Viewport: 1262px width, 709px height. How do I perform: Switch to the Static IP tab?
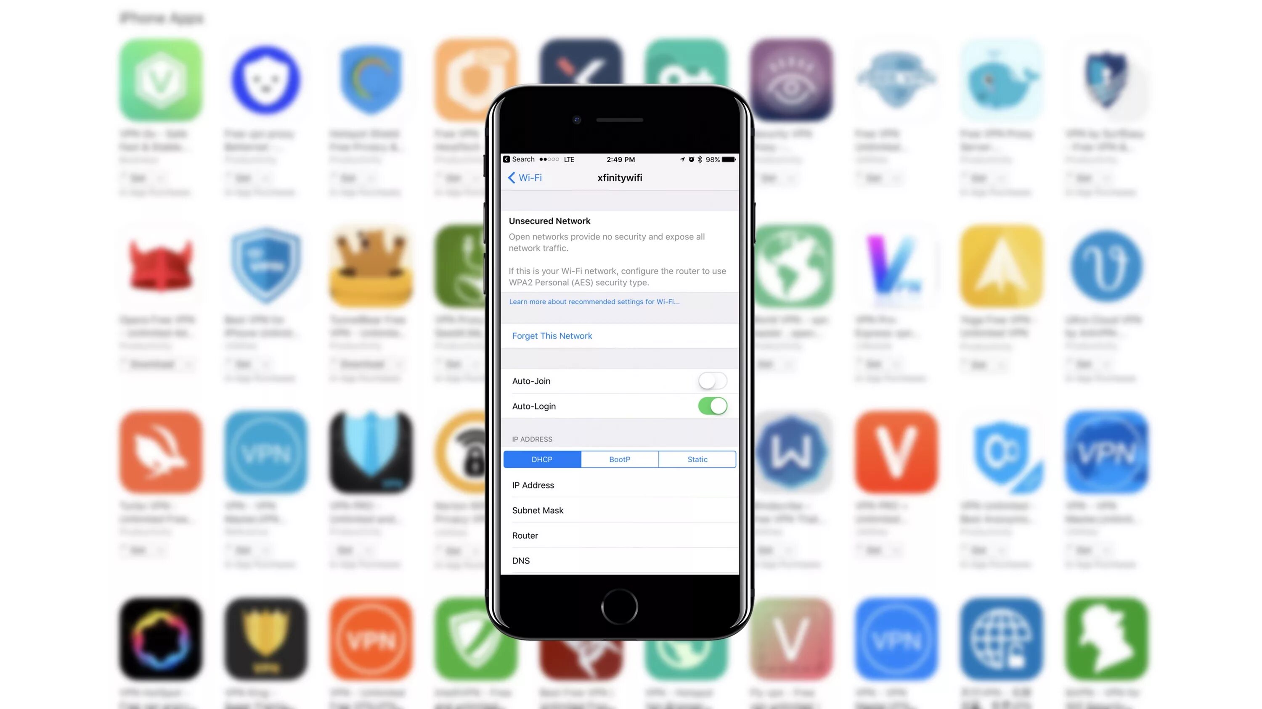click(697, 459)
